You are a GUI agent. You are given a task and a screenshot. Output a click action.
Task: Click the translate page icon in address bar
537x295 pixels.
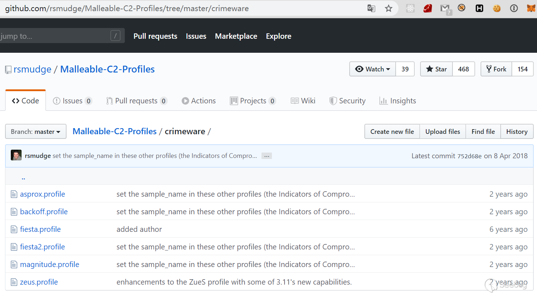point(371,8)
